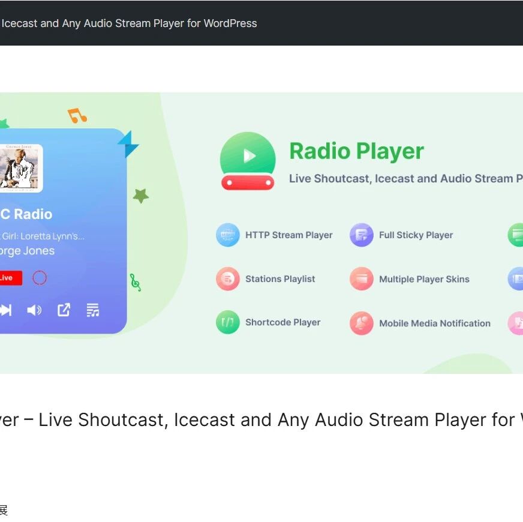The width and height of the screenshot is (523, 522).
Task: Click the red circle record indicator
Action: (40, 278)
